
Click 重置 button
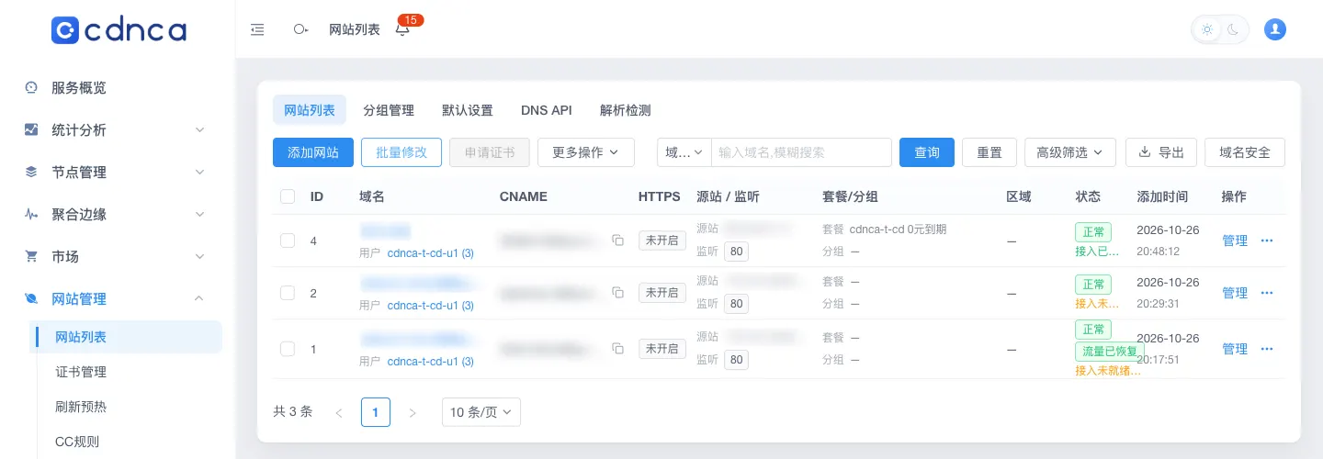[x=989, y=152]
